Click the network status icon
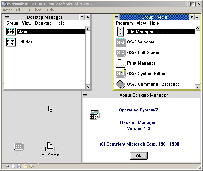 pos(31,166)
